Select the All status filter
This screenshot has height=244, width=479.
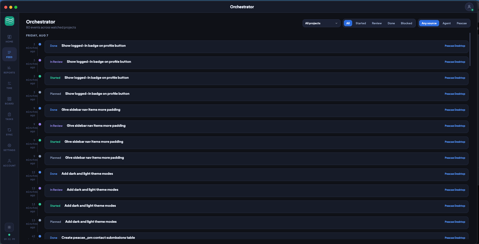pos(348,23)
